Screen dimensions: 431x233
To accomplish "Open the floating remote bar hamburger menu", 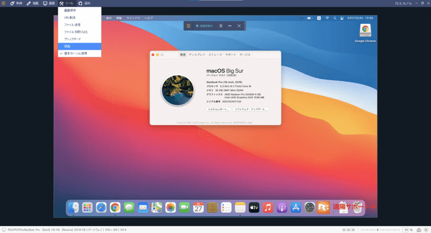I will pos(188,26).
